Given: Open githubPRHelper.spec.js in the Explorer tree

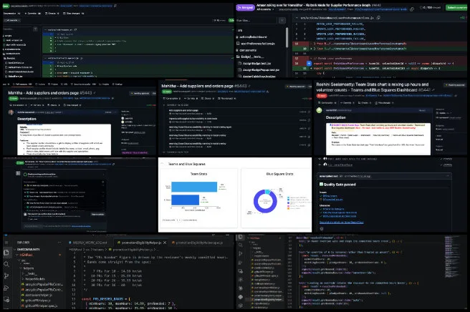Looking at the screenshot, I should click(x=39, y=306).
